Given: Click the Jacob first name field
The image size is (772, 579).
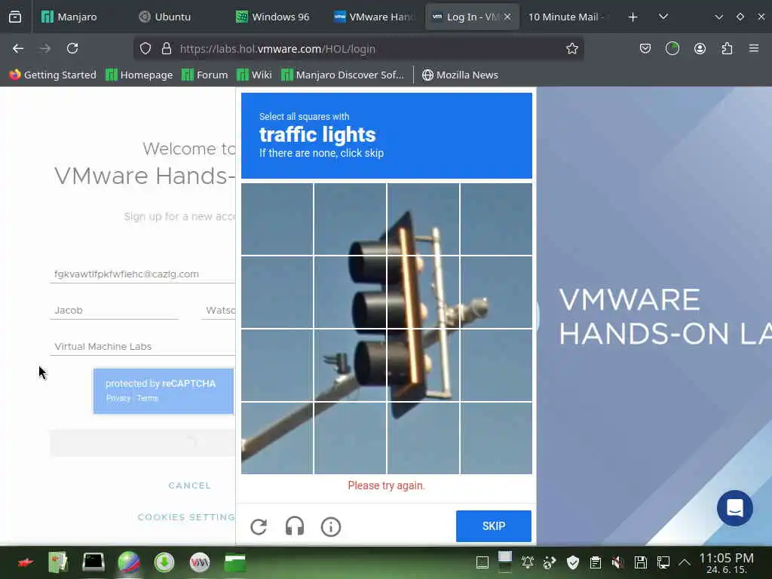Looking at the screenshot, I should [x=115, y=310].
